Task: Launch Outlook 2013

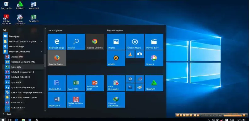Action: [x=23, y=108]
